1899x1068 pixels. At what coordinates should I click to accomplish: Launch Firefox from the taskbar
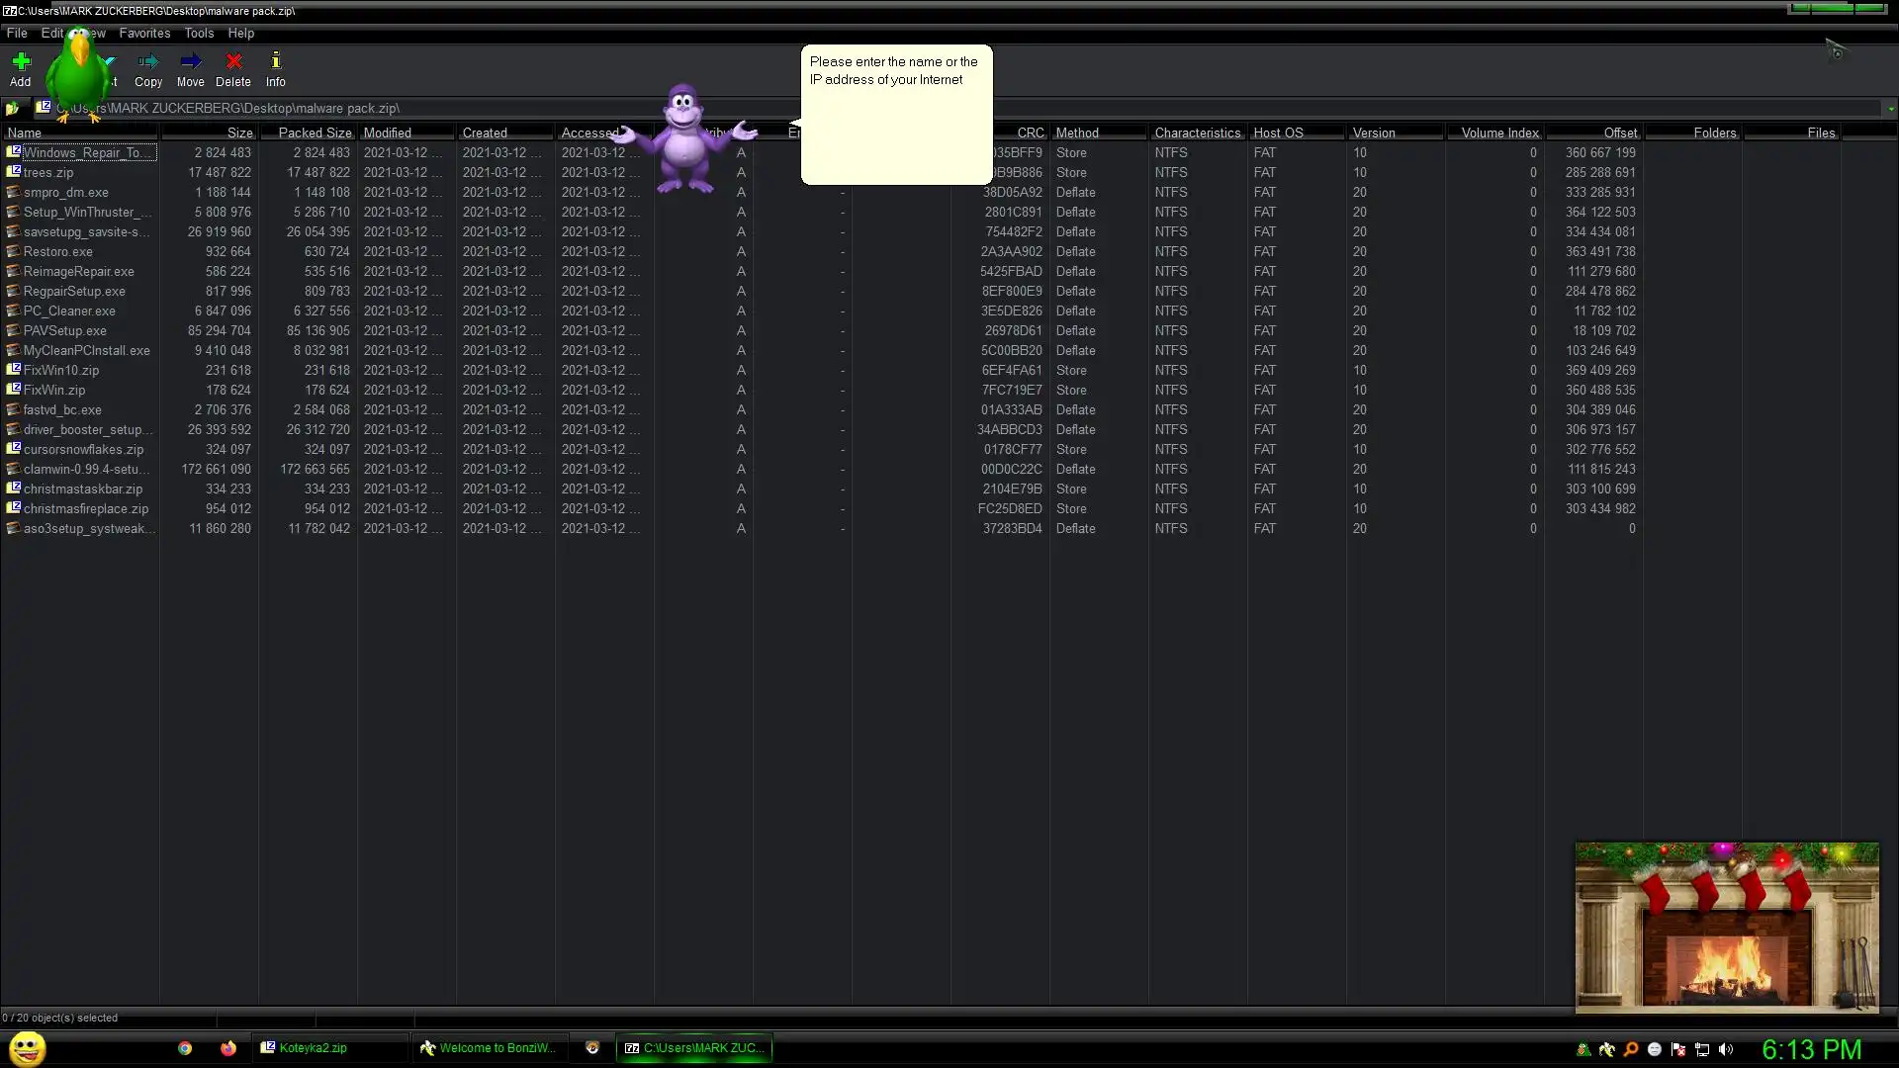point(228,1048)
